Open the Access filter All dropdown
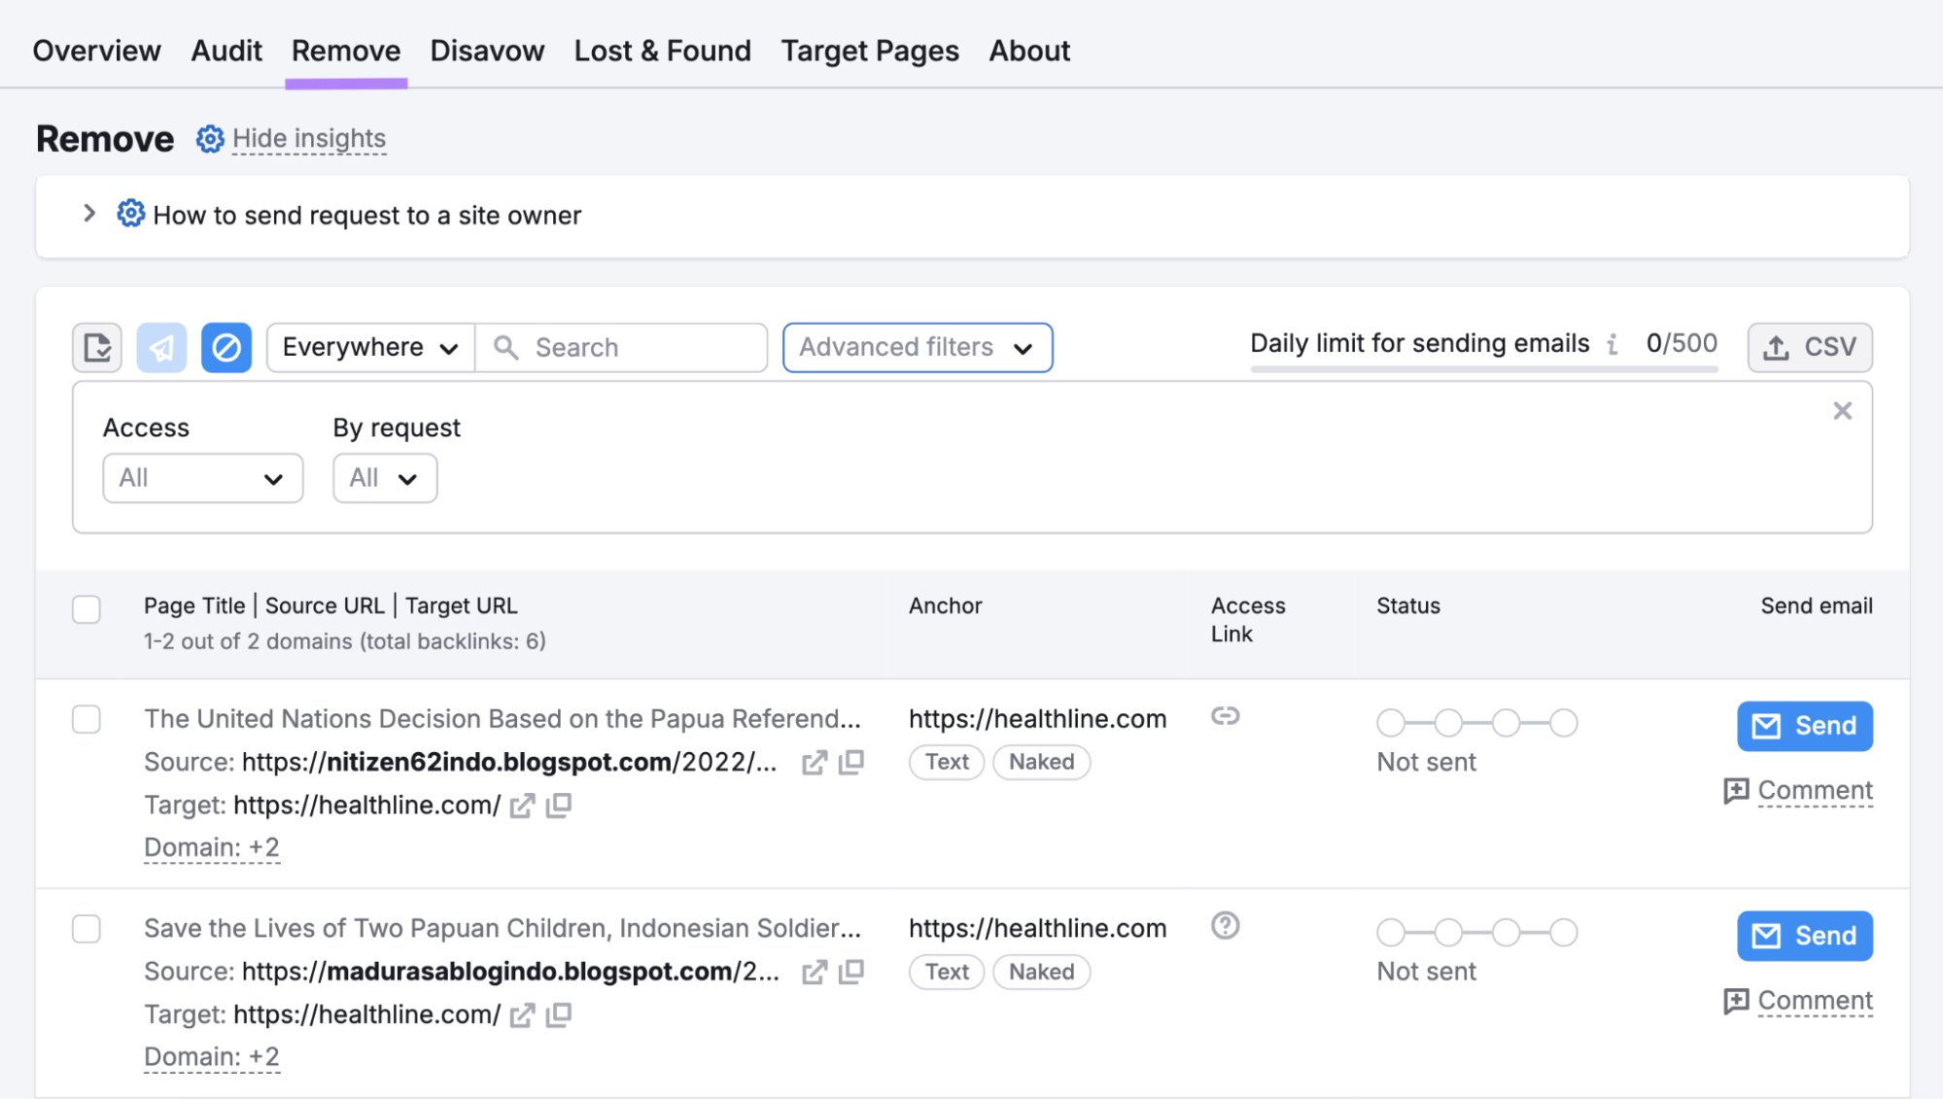Image resolution: width=1943 pixels, height=1100 pixels. coord(202,477)
